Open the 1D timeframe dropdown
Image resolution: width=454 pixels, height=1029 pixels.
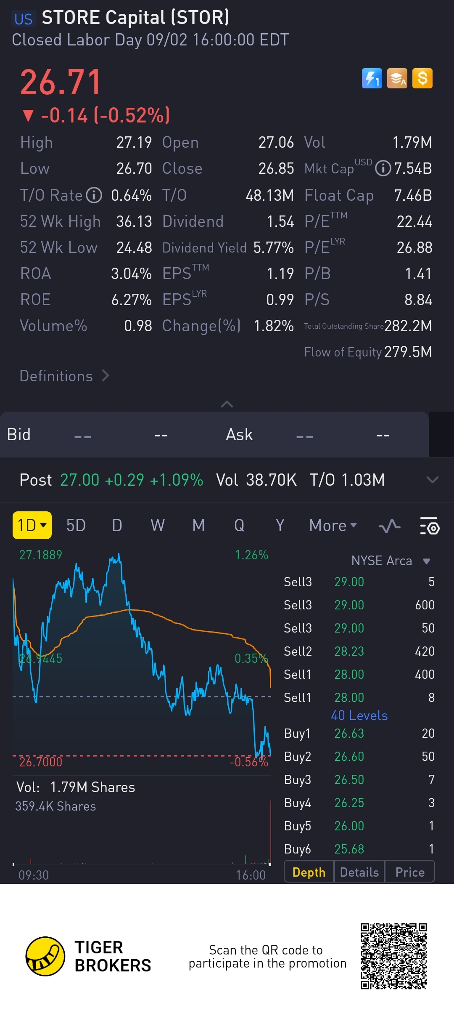coord(32,525)
